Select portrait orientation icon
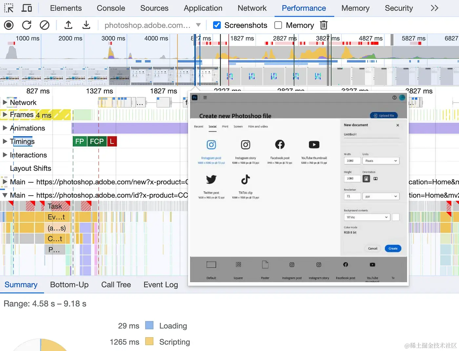Viewport: 459px width, 351px height. click(366, 179)
